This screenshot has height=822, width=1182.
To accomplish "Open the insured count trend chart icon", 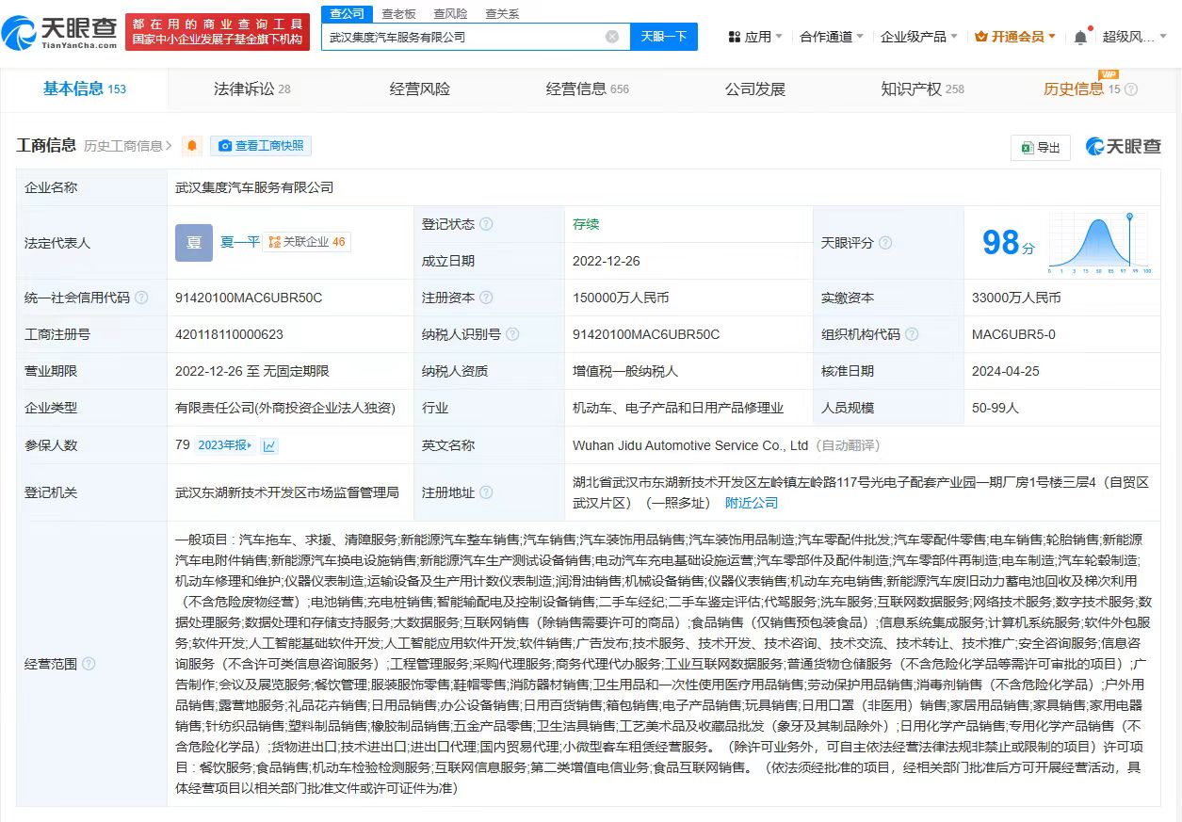I will click(269, 445).
